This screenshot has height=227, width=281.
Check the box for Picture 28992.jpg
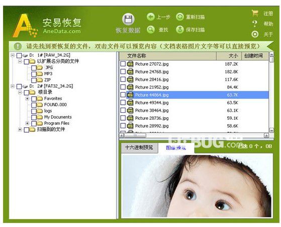click(x=123, y=126)
